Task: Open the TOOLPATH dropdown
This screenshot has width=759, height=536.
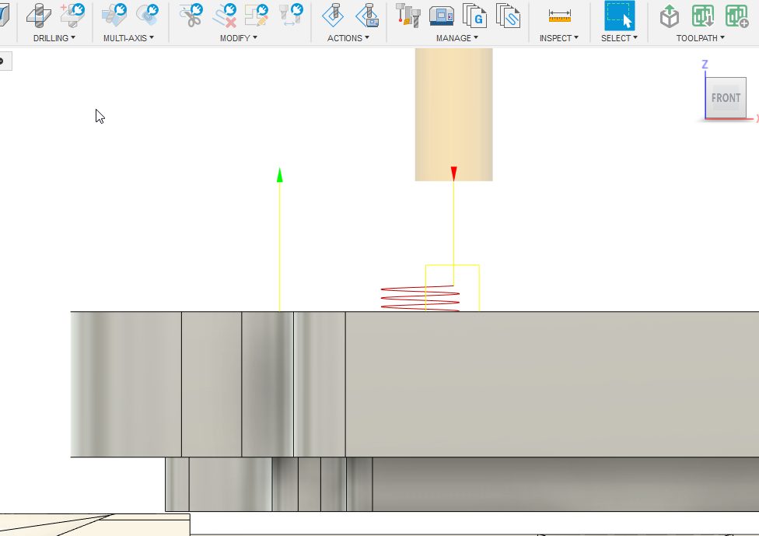Action: tap(700, 37)
